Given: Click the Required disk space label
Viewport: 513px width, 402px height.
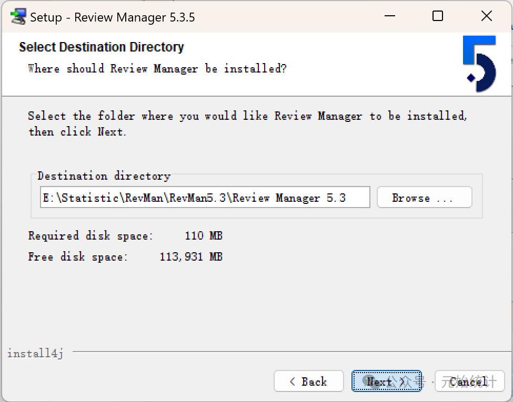Looking at the screenshot, I should pos(90,235).
